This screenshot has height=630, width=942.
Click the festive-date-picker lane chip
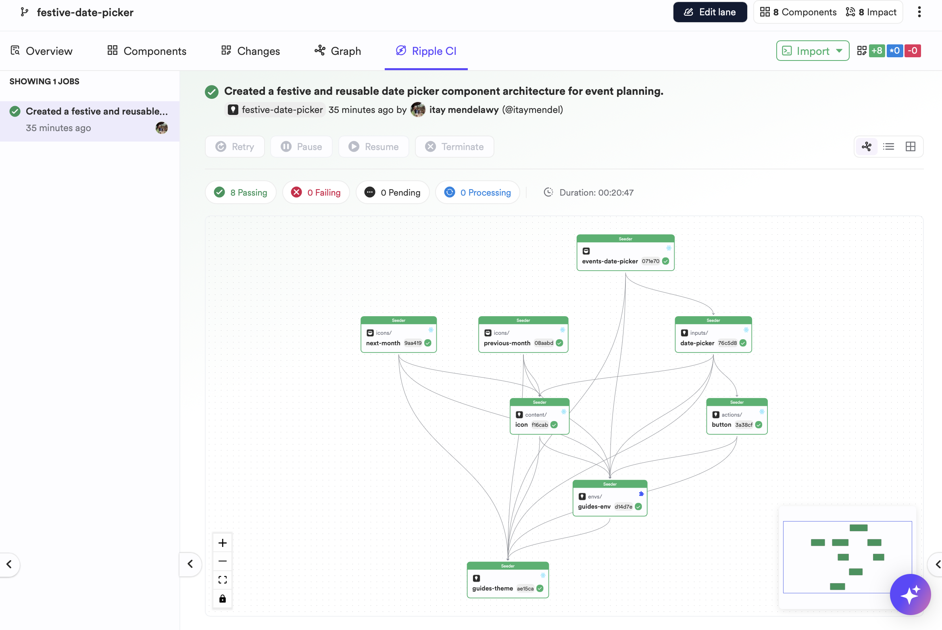click(275, 110)
